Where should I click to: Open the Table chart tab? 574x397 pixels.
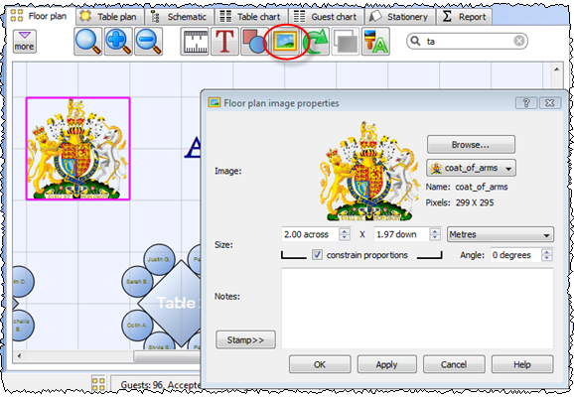coord(252,17)
